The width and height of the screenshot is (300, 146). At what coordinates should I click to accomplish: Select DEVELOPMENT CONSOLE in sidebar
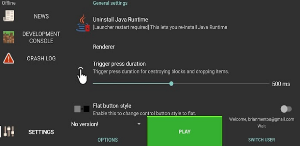[41, 37]
